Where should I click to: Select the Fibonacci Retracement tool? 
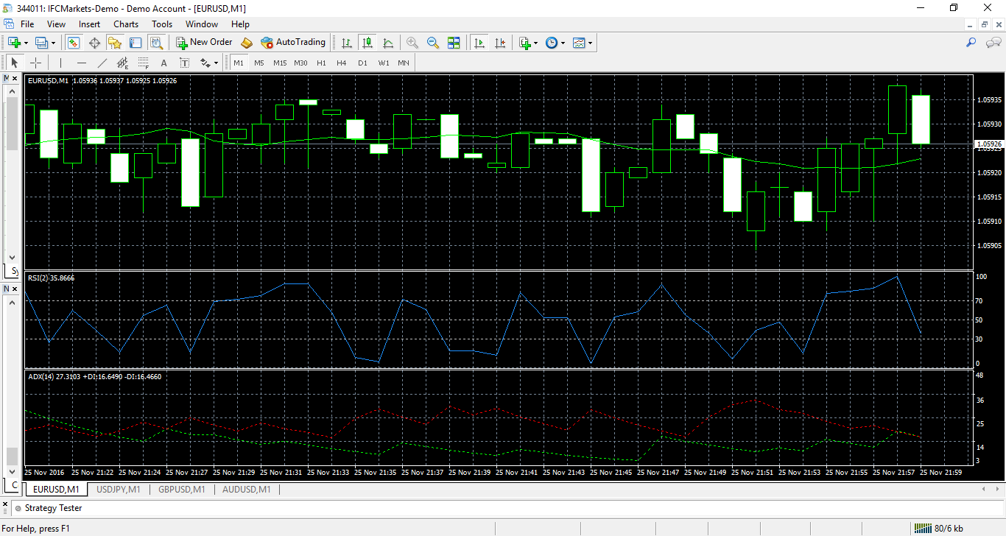(x=143, y=63)
